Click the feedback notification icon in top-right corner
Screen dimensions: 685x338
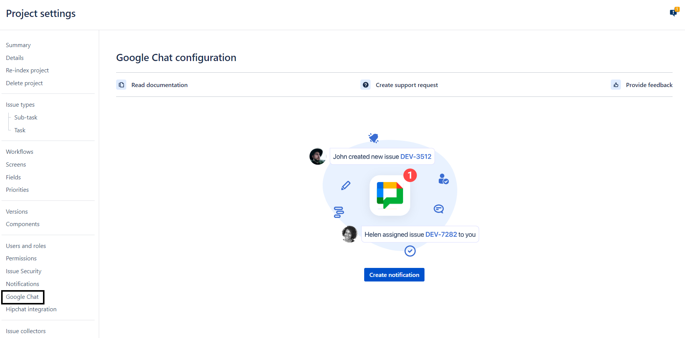point(673,12)
